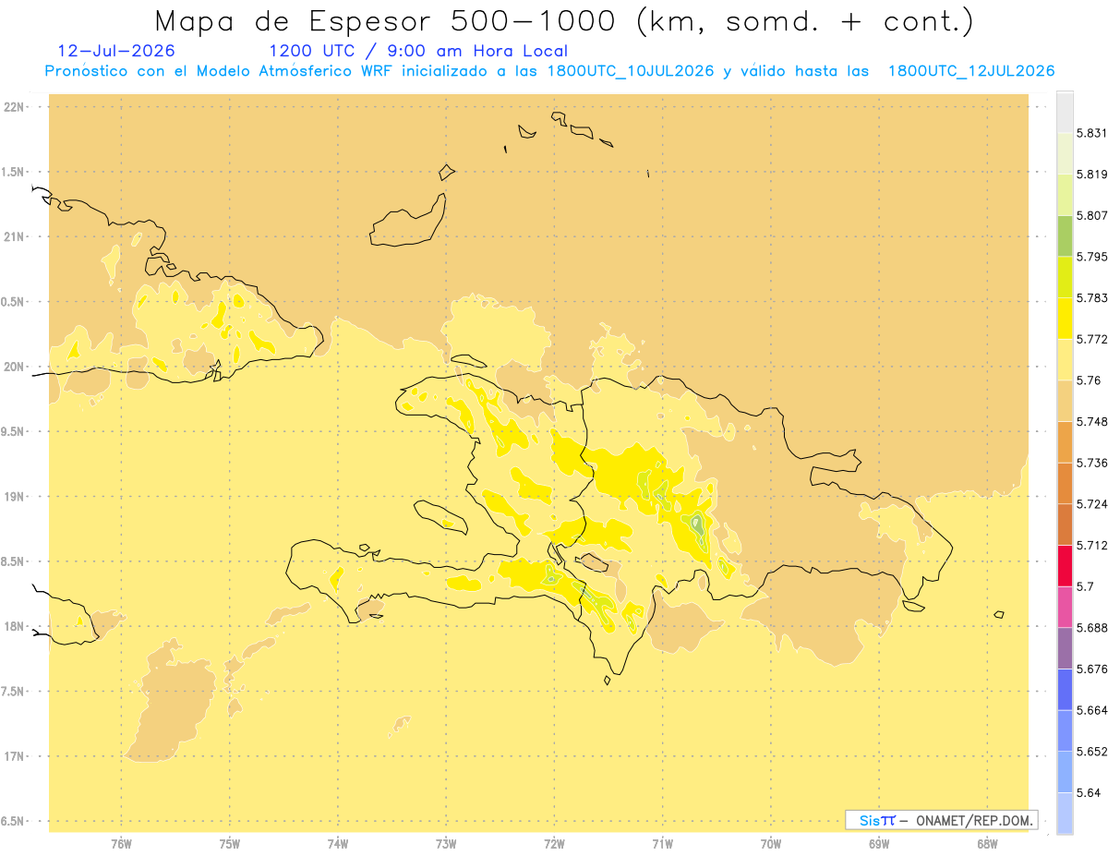Screen dimensions: 1108x856
Task: Select the "7.5N" axis label
Action: 13,692
